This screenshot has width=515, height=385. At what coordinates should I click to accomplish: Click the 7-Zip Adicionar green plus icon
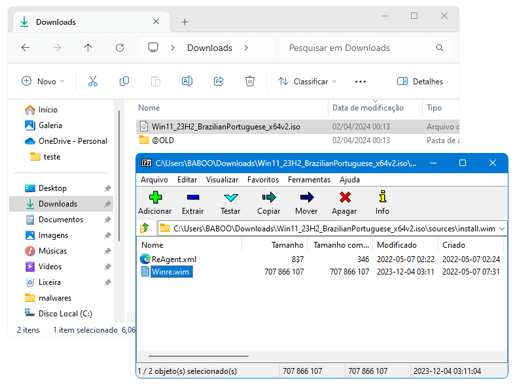[x=155, y=197]
